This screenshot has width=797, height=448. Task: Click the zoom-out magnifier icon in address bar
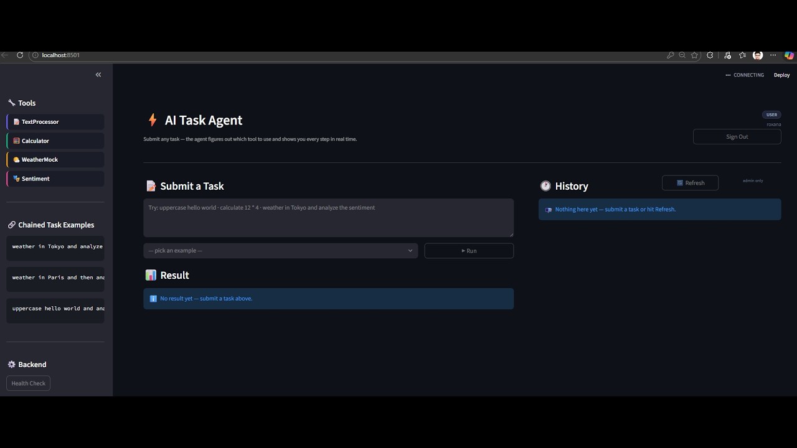coord(682,55)
